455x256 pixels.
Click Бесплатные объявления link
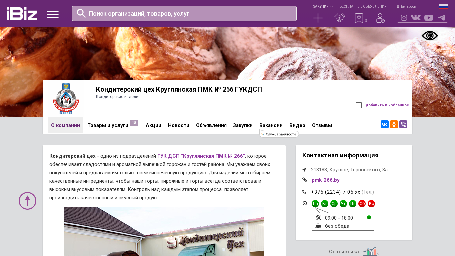pyautogui.click(x=363, y=7)
